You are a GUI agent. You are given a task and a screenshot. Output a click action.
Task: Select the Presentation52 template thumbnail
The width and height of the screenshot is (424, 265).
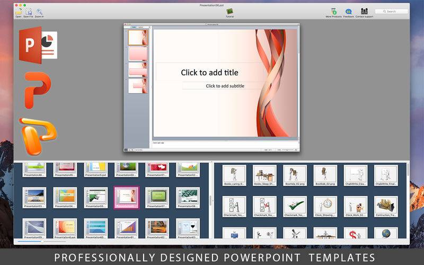click(188, 170)
